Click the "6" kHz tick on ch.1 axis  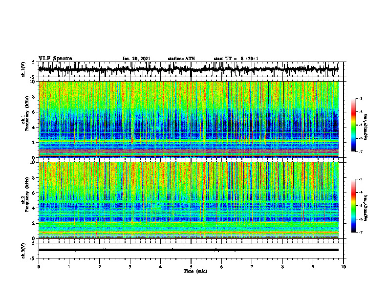point(34,112)
